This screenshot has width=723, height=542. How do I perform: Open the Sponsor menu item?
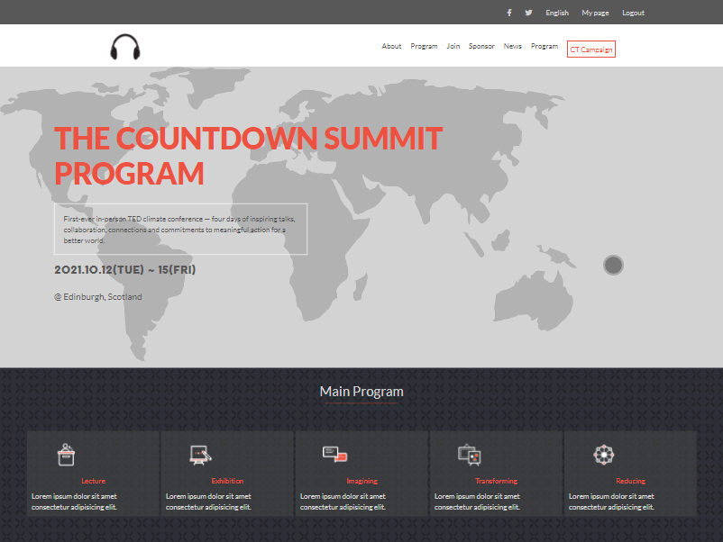point(481,46)
